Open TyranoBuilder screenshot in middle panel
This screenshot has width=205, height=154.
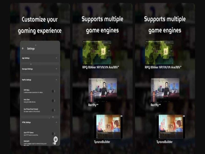coord(108,127)
